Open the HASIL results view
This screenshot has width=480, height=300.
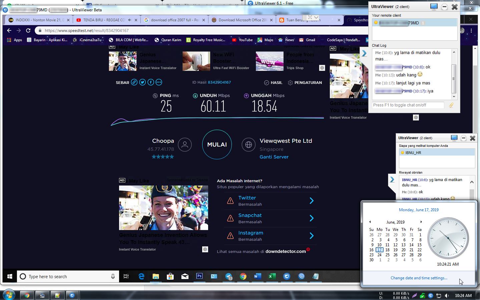pos(273,82)
